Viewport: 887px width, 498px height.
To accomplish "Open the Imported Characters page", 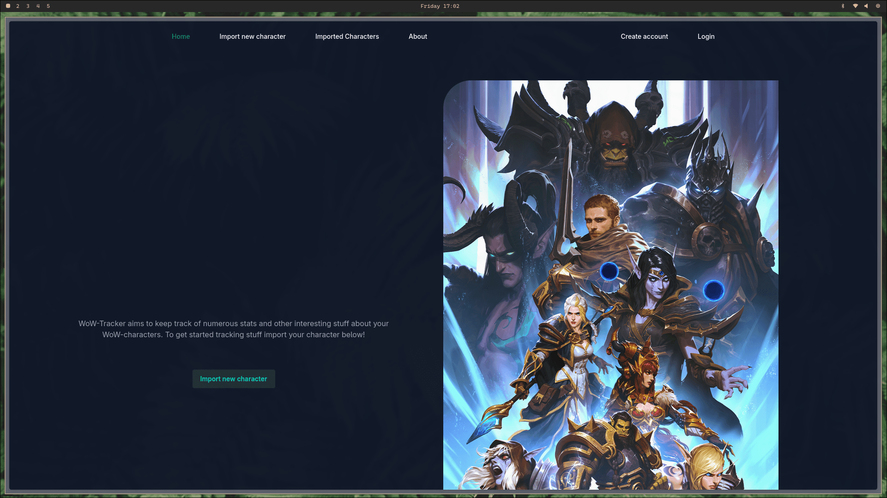I will click(x=347, y=36).
